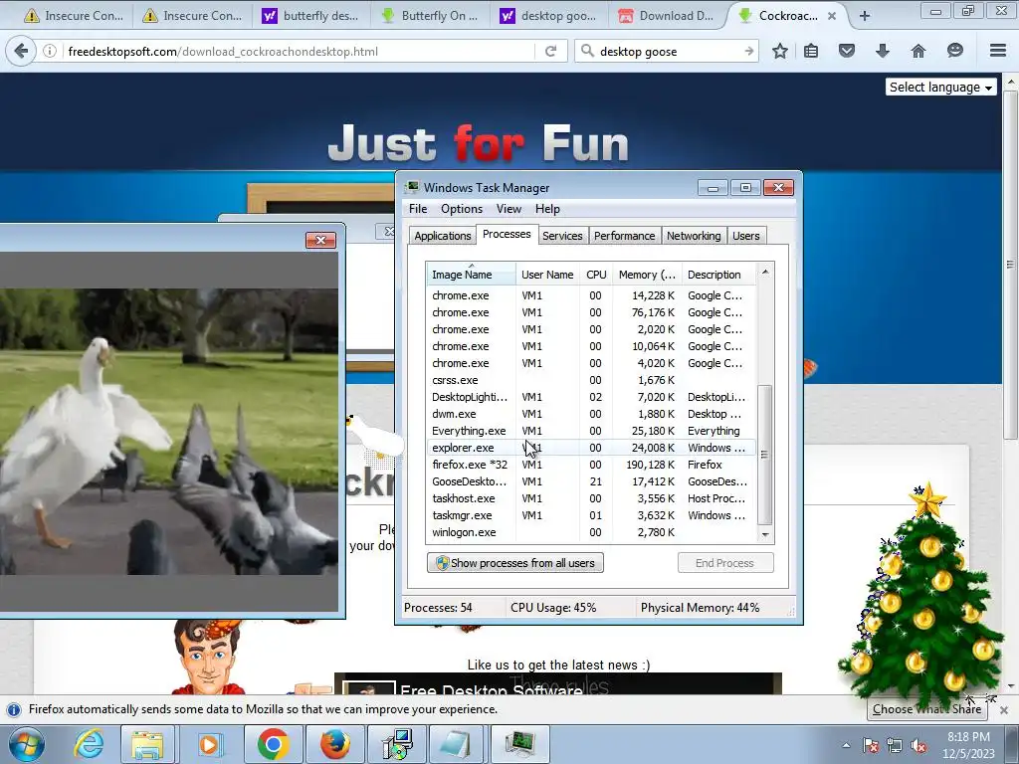Click the Chrome icon in taskbar
Viewport: 1019px width, 764px height.
coord(273,744)
